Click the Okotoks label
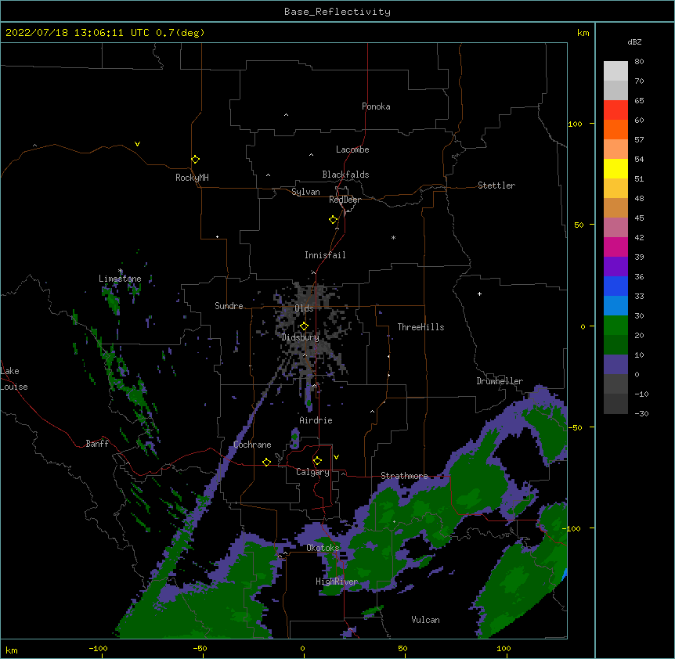Screen dimensions: 675x659 pos(323,548)
